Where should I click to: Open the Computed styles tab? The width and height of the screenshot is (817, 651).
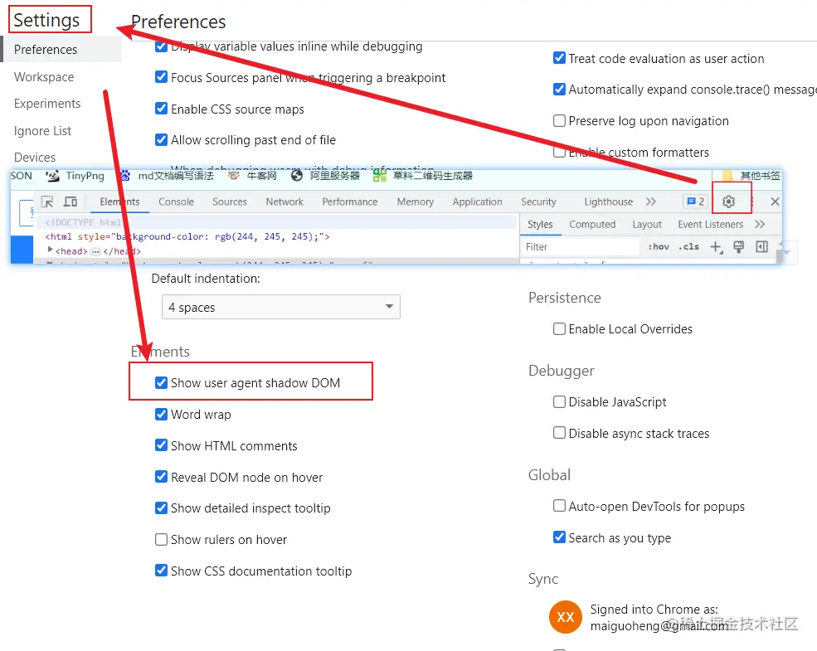[x=592, y=225]
